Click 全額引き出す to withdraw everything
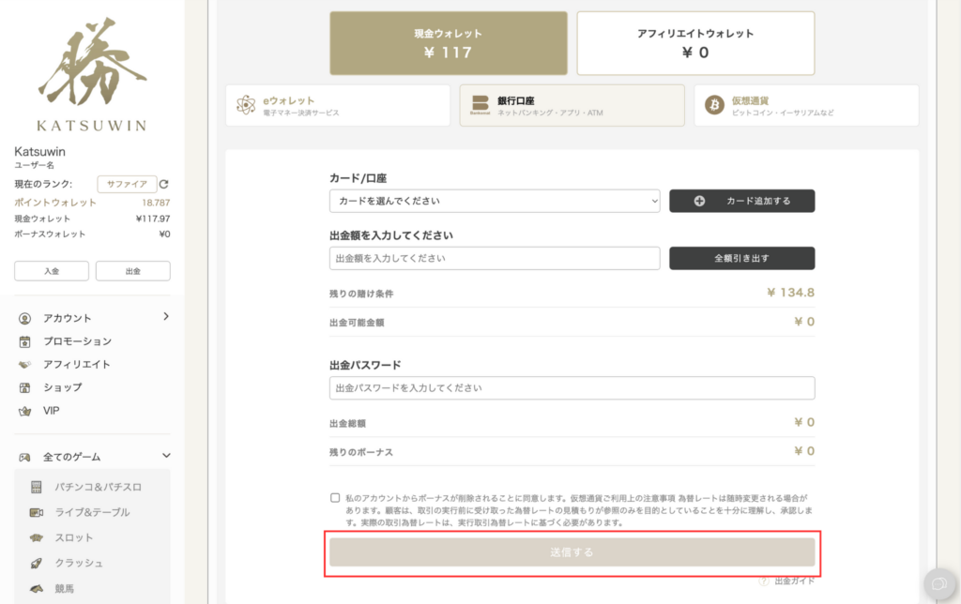Screen dimensions: 961x604 (x=741, y=258)
